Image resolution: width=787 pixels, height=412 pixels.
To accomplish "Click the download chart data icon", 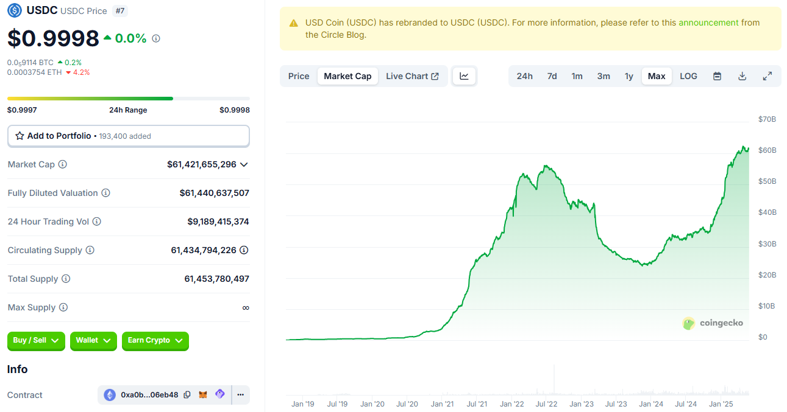I will (742, 76).
